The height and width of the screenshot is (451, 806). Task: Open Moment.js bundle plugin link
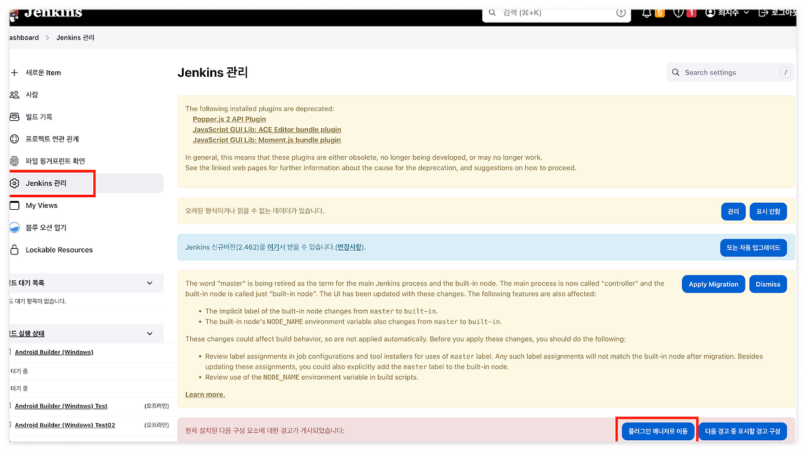(x=267, y=140)
